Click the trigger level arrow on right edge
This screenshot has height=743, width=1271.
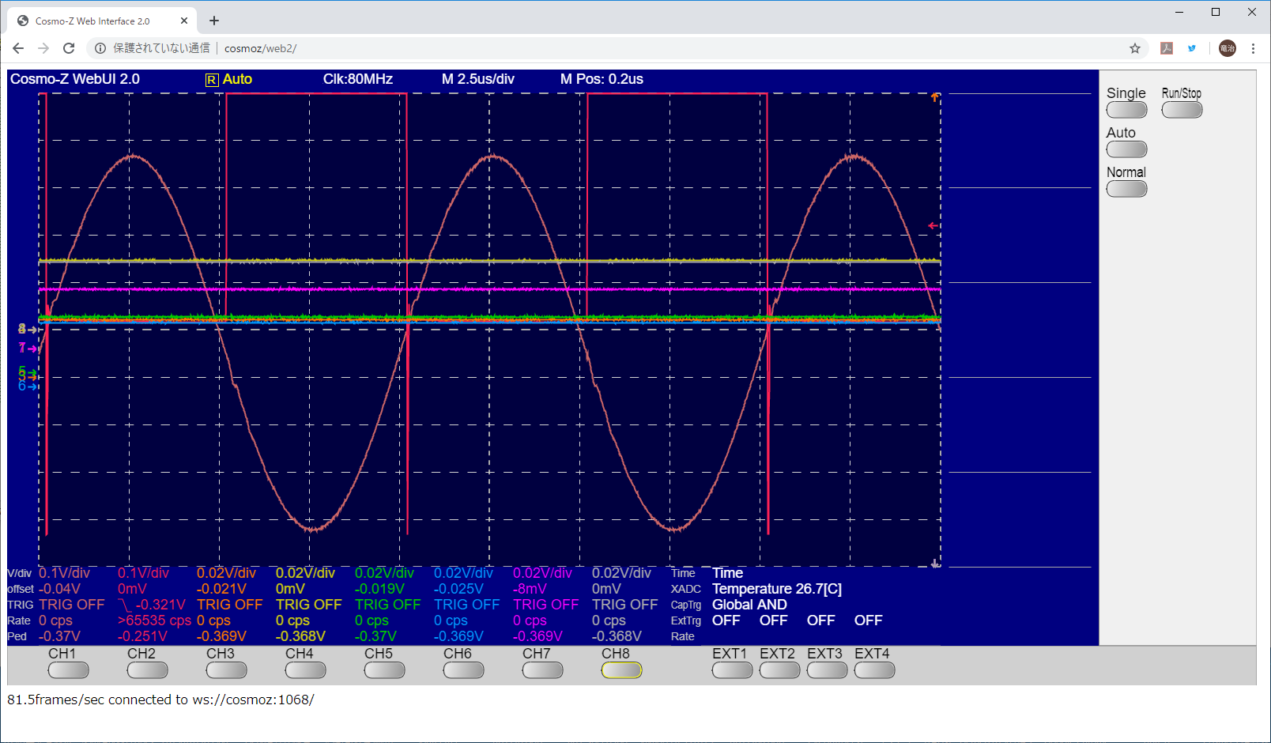point(933,226)
